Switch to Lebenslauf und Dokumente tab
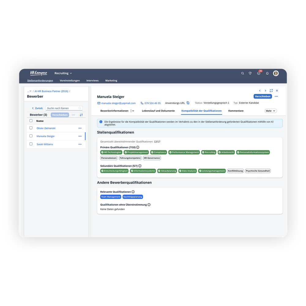 [x=158, y=111]
